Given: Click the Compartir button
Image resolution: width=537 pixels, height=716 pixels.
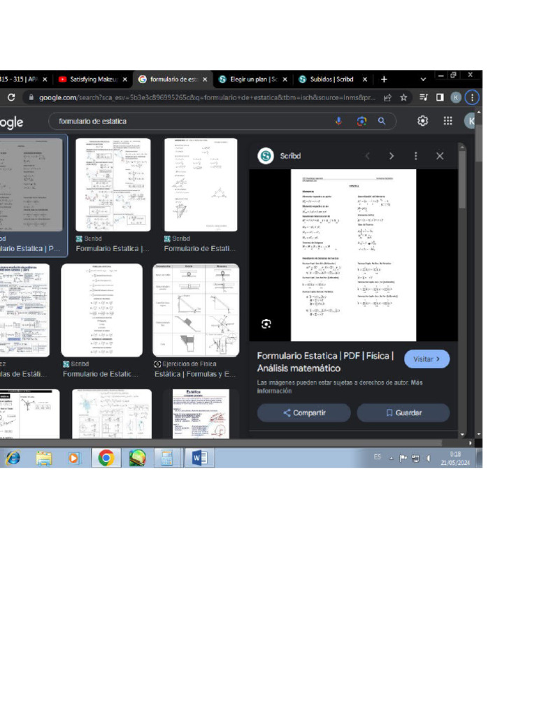Looking at the screenshot, I should [303, 413].
